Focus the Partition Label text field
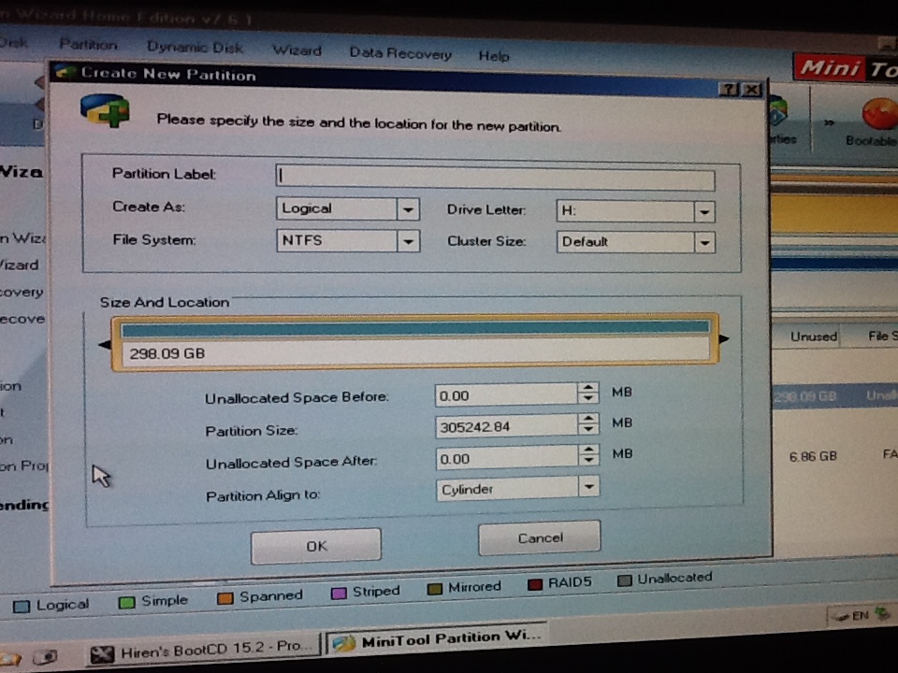The height and width of the screenshot is (673, 898). pyautogui.click(x=496, y=179)
